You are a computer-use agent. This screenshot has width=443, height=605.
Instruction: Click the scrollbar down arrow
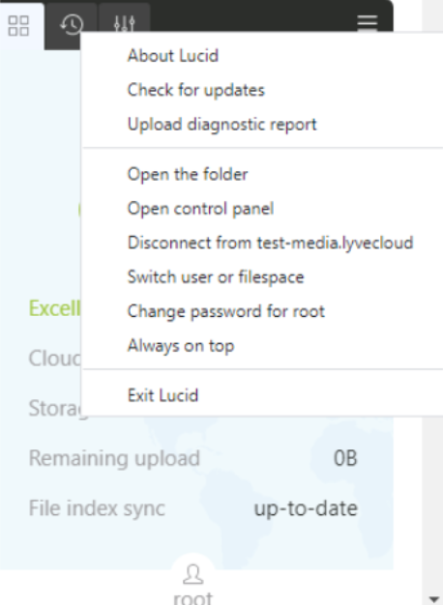(x=437, y=598)
